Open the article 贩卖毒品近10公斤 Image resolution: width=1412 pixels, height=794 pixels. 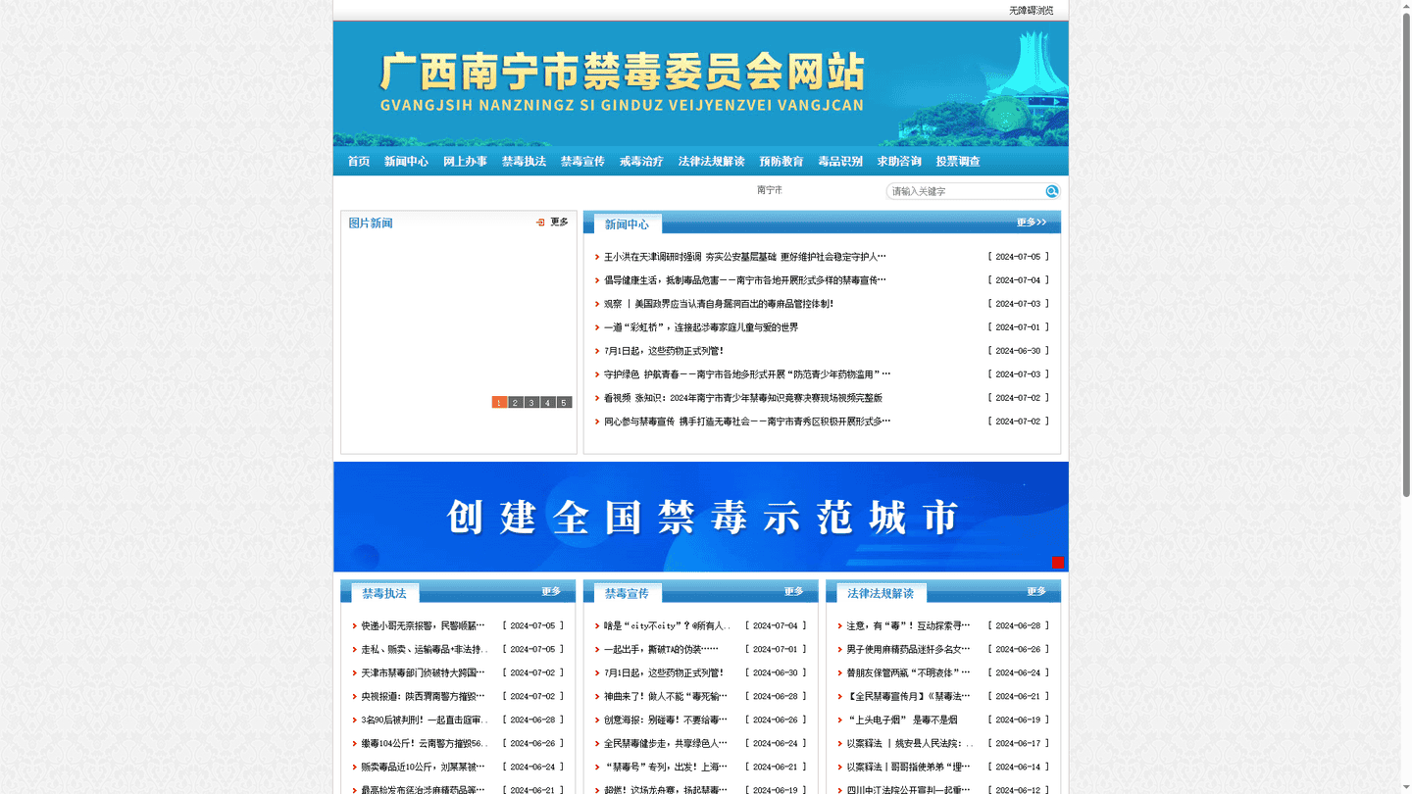pyautogui.click(x=424, y=767)
